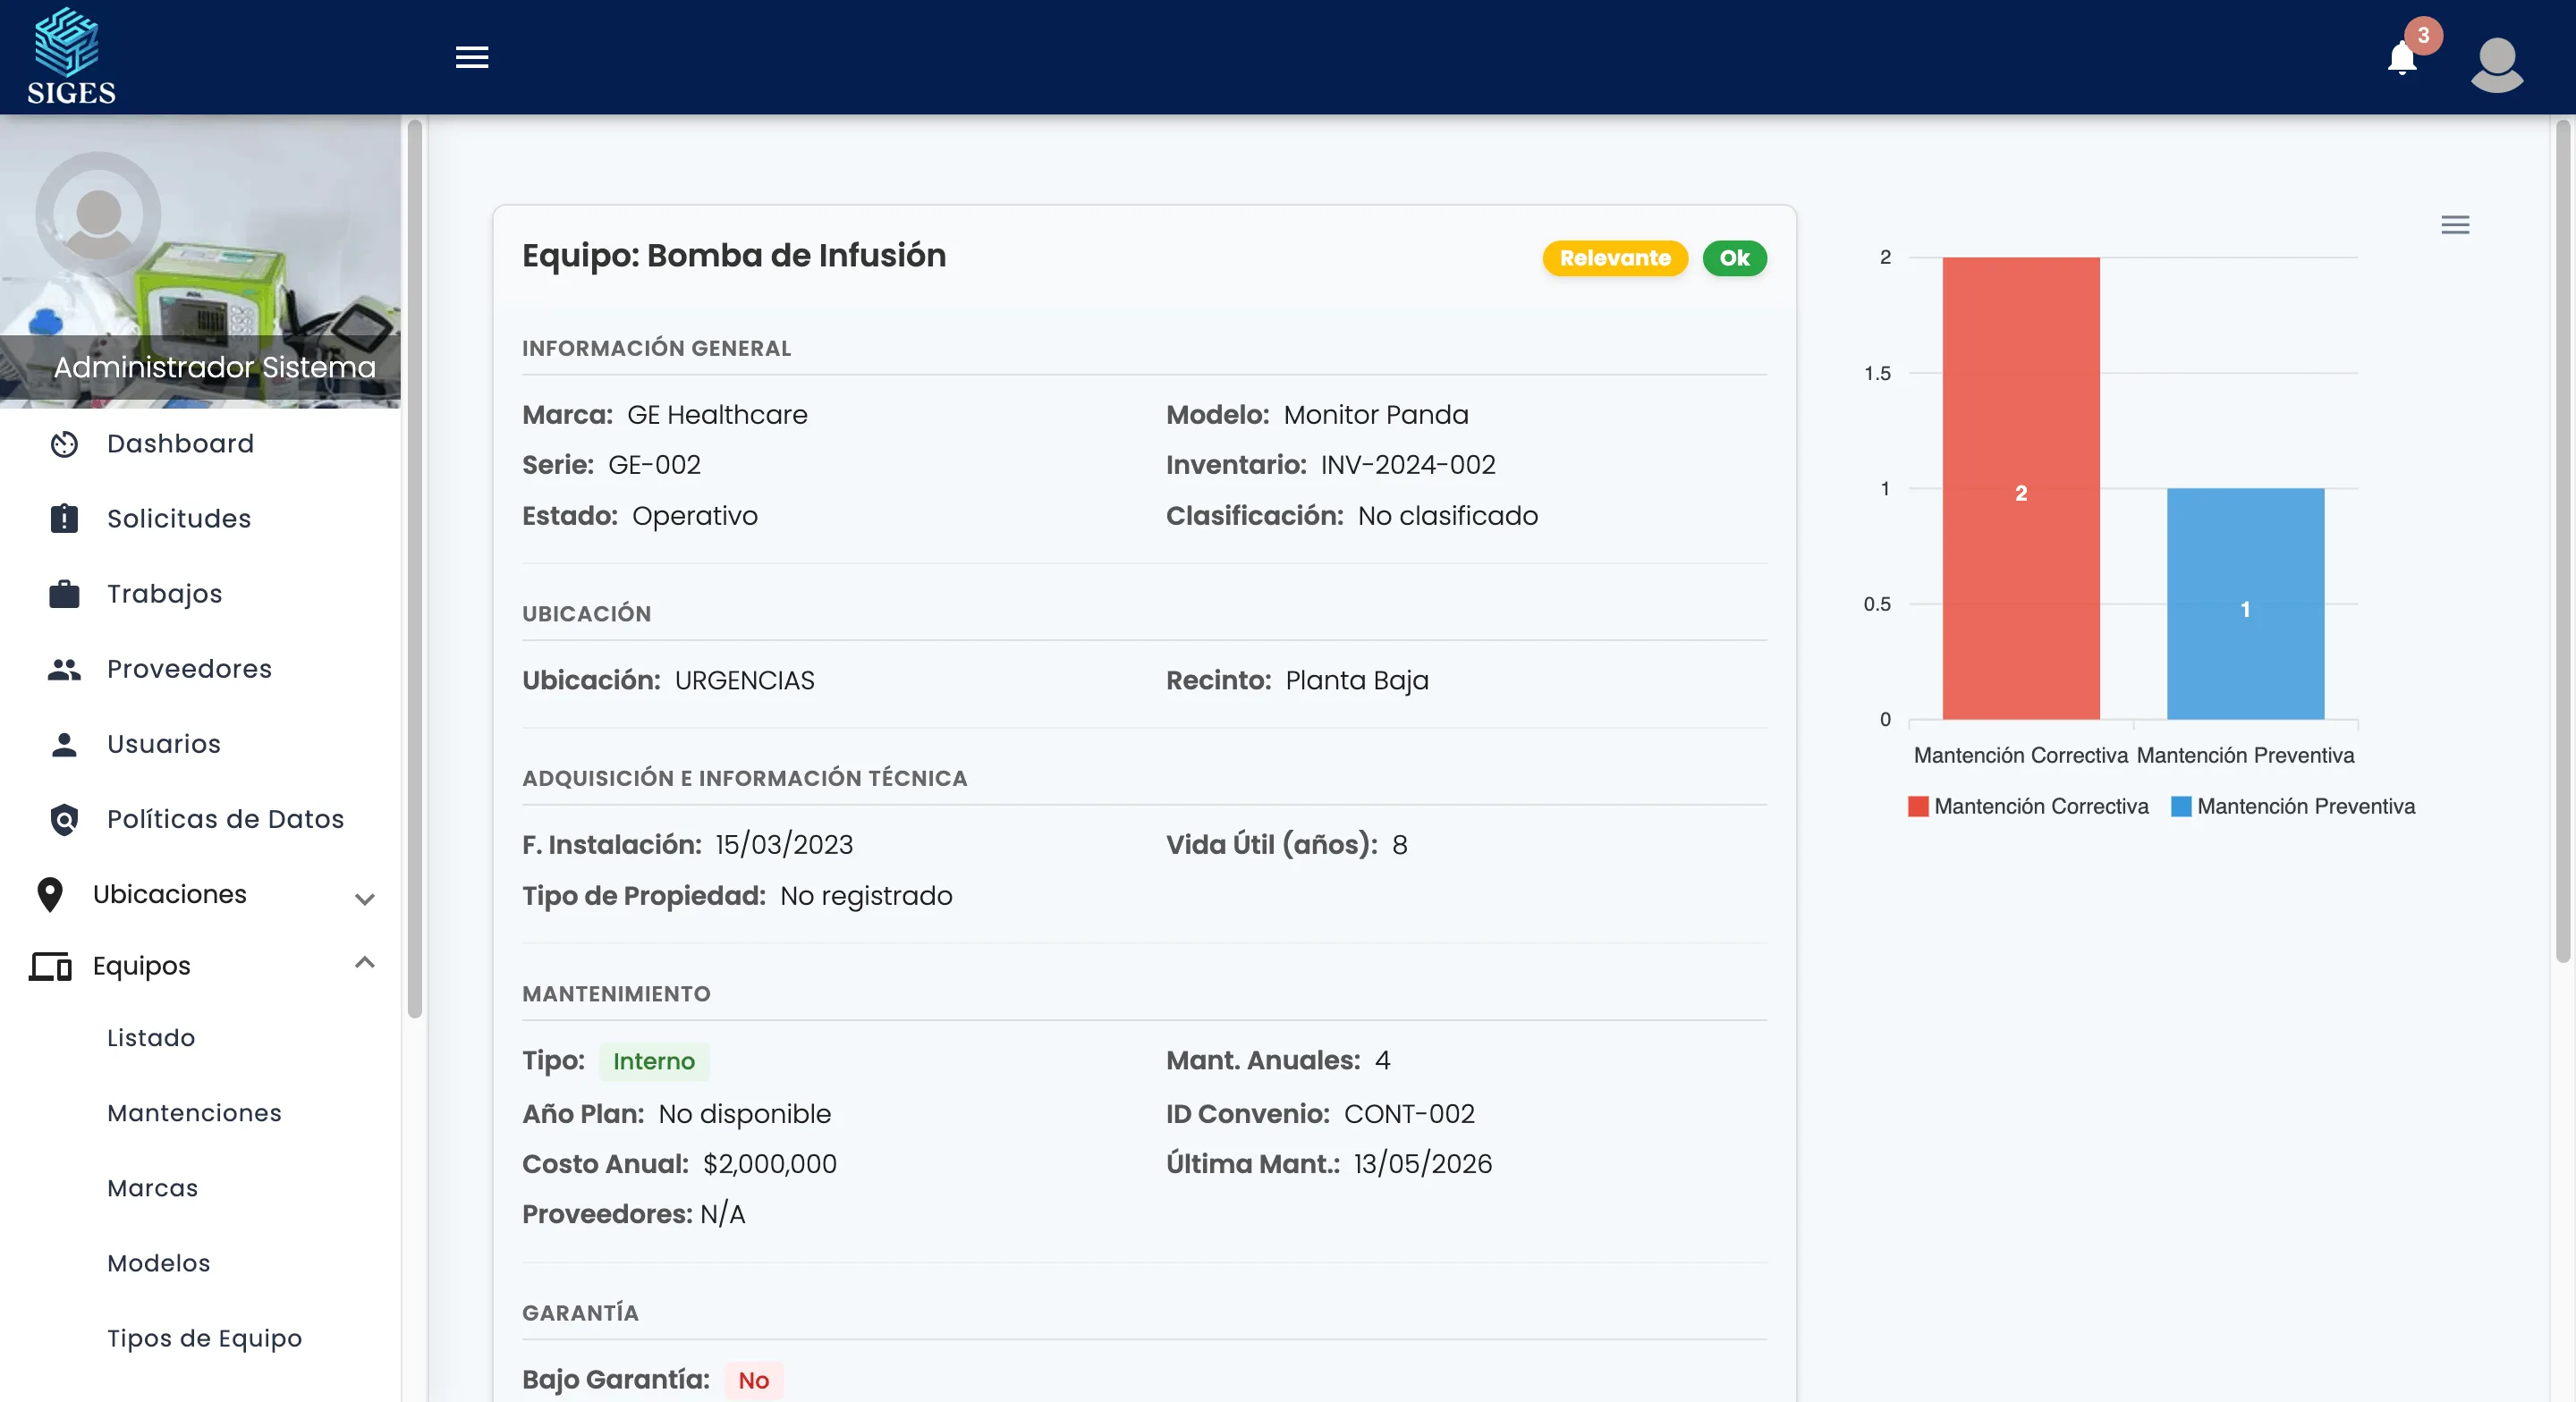This screenshot has width=2576, height=1402.
Task: Open Modelos under Equipos
Action: pyautogui.click(x=158, y=1263)
